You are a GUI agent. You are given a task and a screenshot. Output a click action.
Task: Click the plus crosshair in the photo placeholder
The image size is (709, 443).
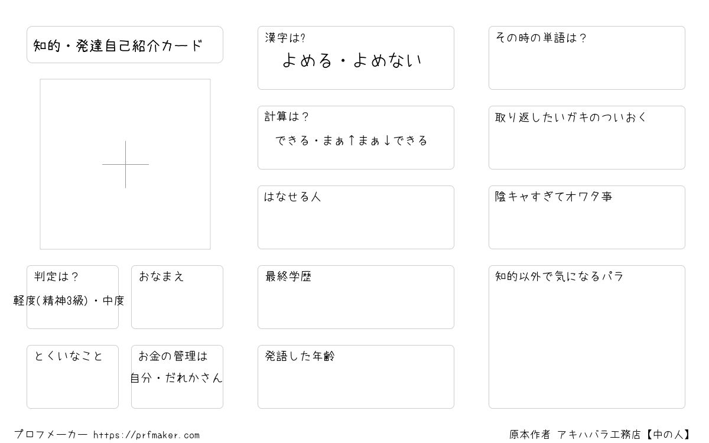tap(125, 164)
